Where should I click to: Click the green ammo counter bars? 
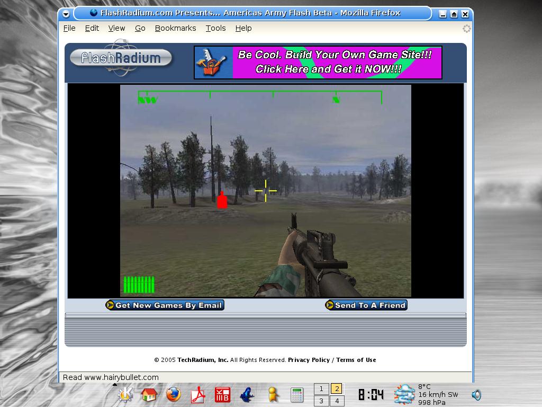[139, 285]
